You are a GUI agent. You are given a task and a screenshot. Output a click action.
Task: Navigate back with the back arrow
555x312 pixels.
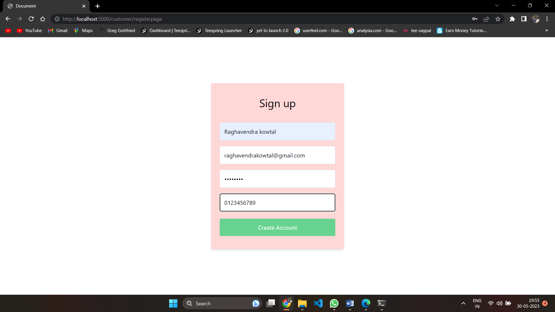coord(8,19)
